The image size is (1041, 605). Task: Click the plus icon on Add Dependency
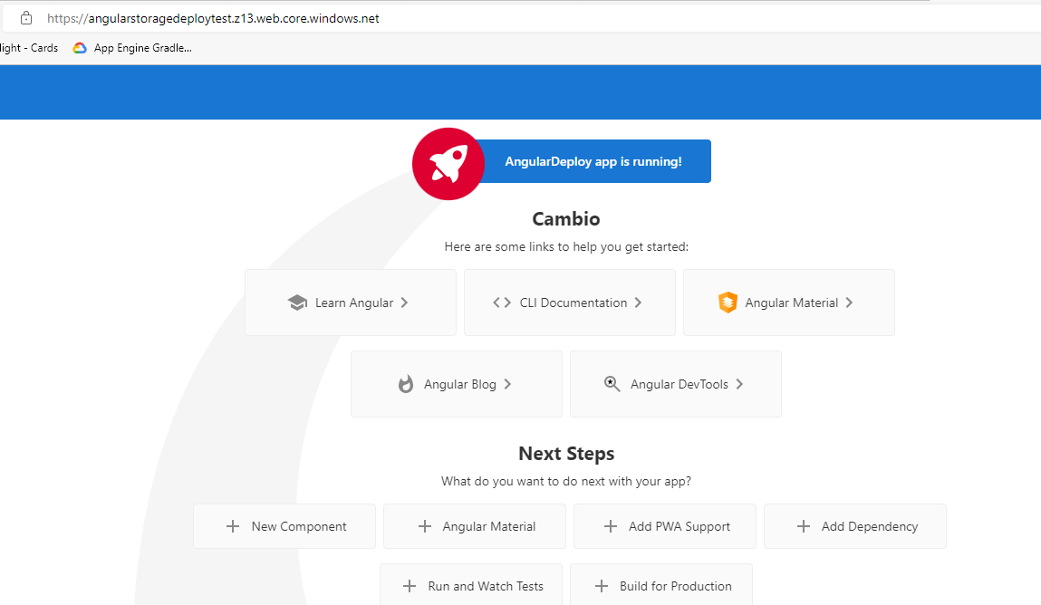coord(803,526)
